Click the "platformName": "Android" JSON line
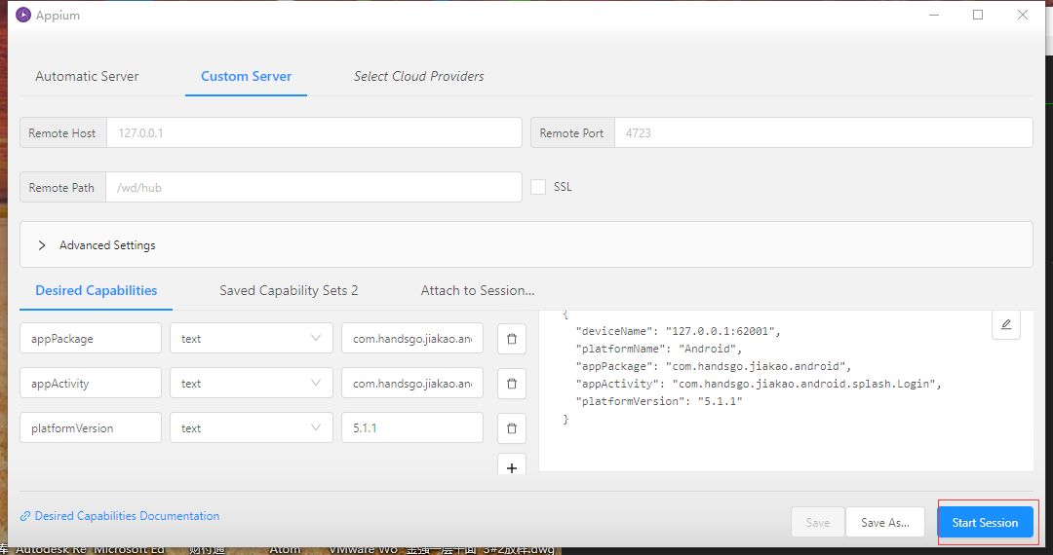 659,349
